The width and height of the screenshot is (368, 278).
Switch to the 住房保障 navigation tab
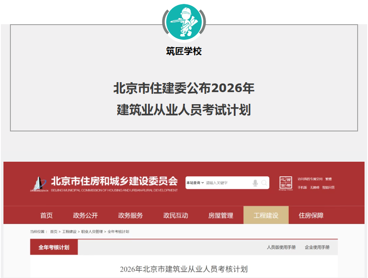(311, 215)
